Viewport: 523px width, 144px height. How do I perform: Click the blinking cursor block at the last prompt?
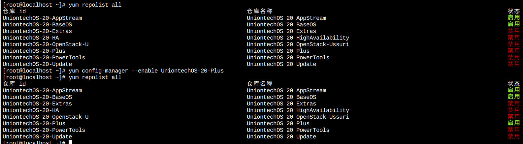pyautogui.click(x=70, y=142)
